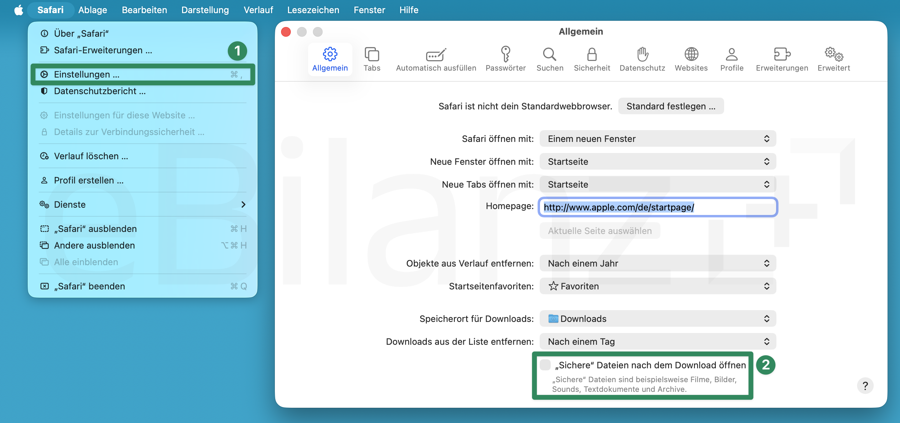
Task: Open the Darstellung menu
Action: point(205,10)
